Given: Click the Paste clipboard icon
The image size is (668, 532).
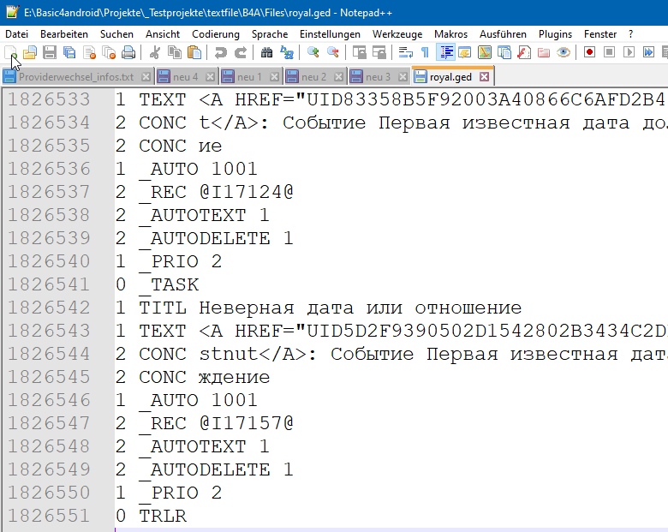Looking at the screenshot, I should [194, 52].
